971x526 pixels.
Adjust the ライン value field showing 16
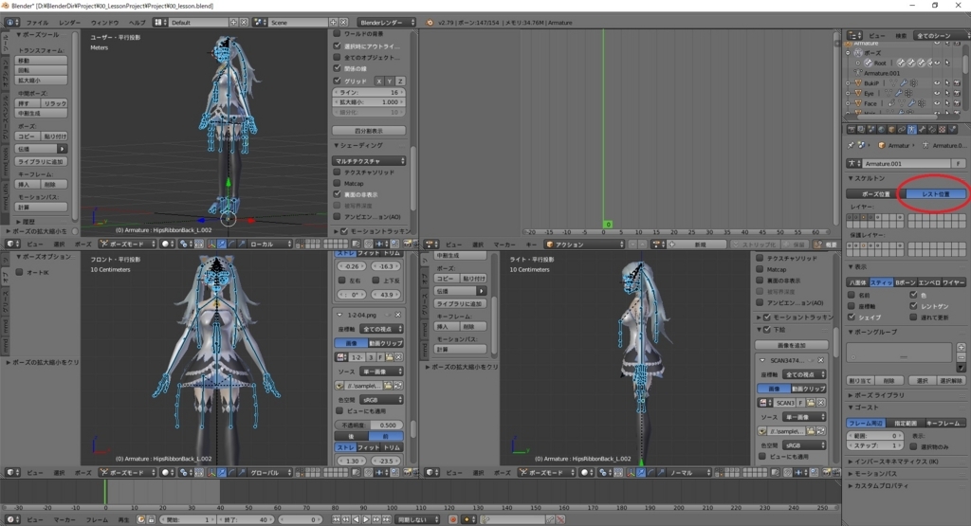pos(369,92)
